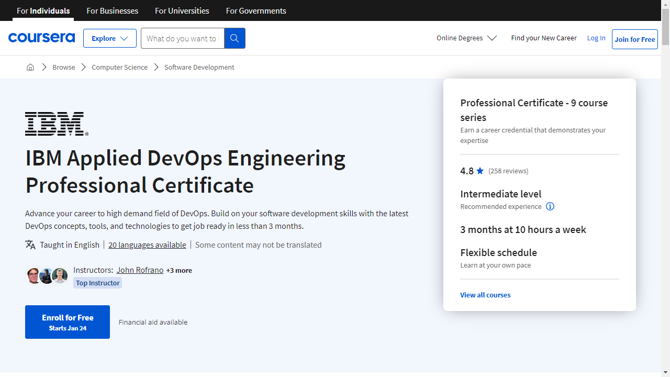The height and width of the screenshot is (377, 670).
Task: Click +3 more instructors
Action: (x=179, y=271)
